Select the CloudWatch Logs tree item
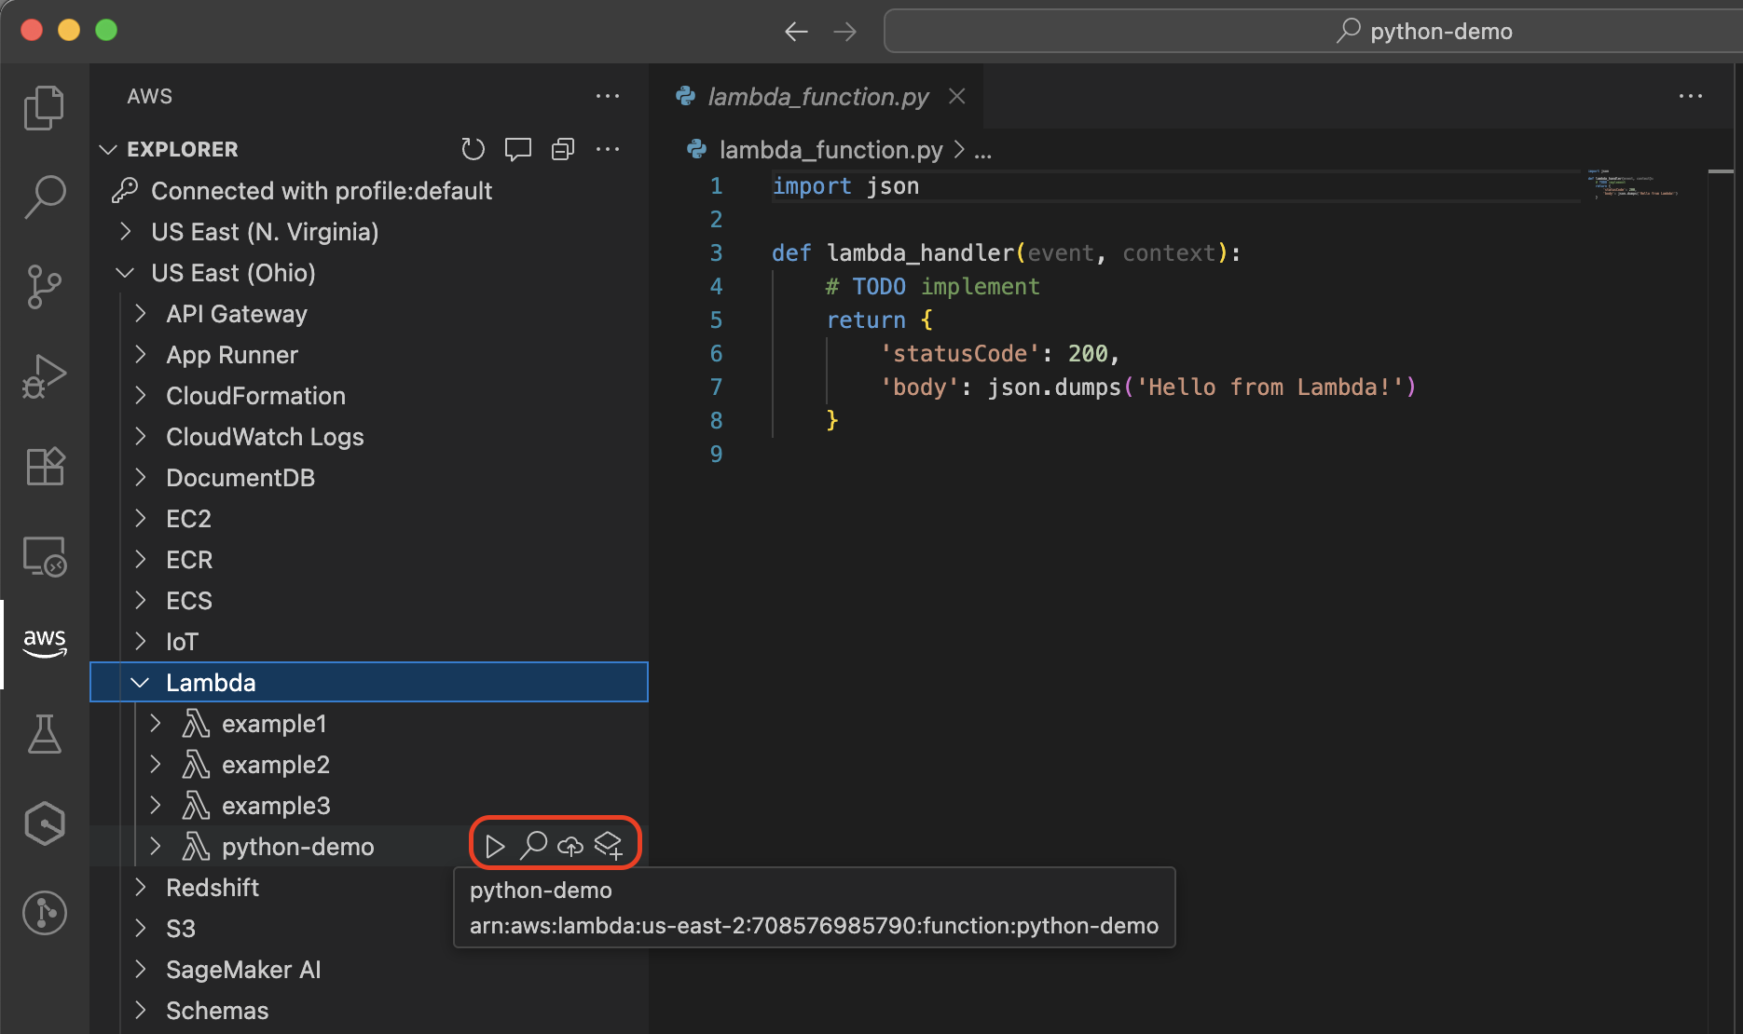 tap(265, 436)
